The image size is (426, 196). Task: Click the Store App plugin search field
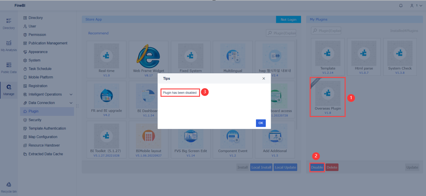281,33
